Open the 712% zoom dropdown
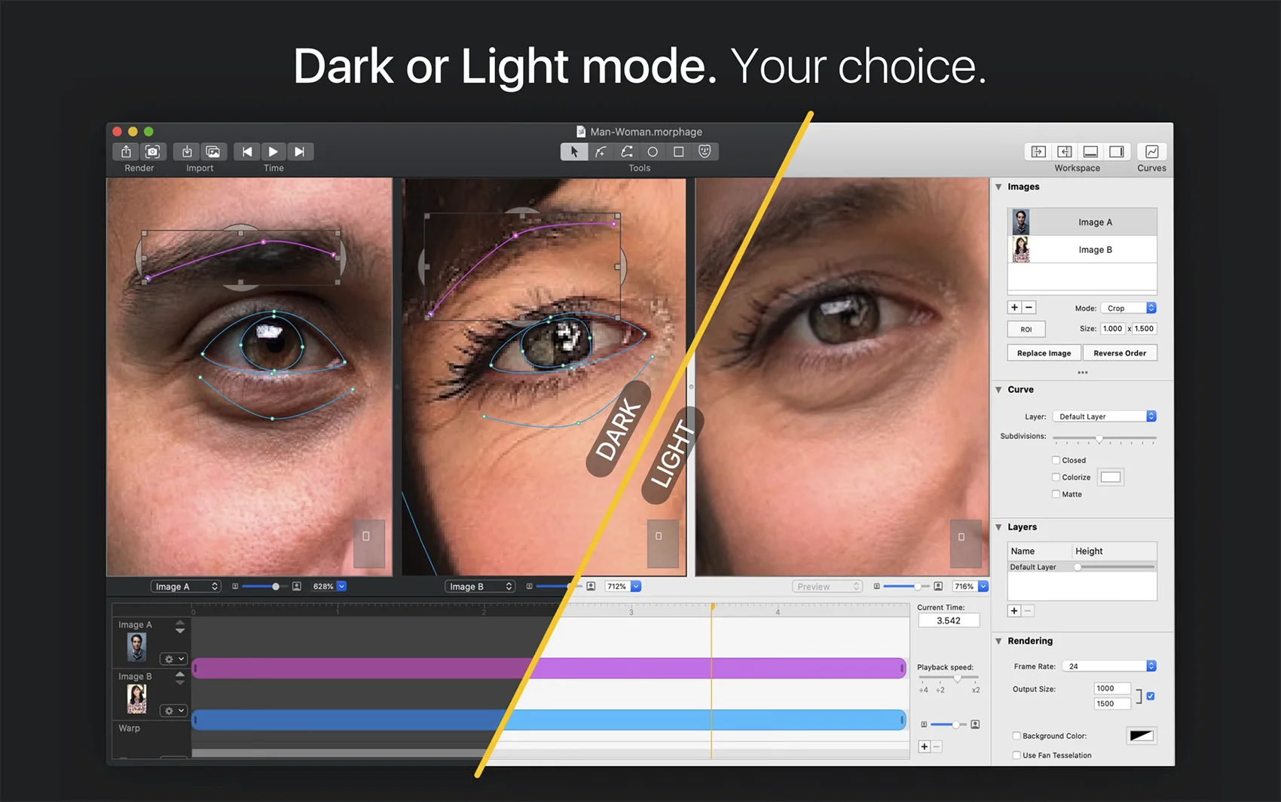The width and height of the screenshot is (1281, 802). 636,586
